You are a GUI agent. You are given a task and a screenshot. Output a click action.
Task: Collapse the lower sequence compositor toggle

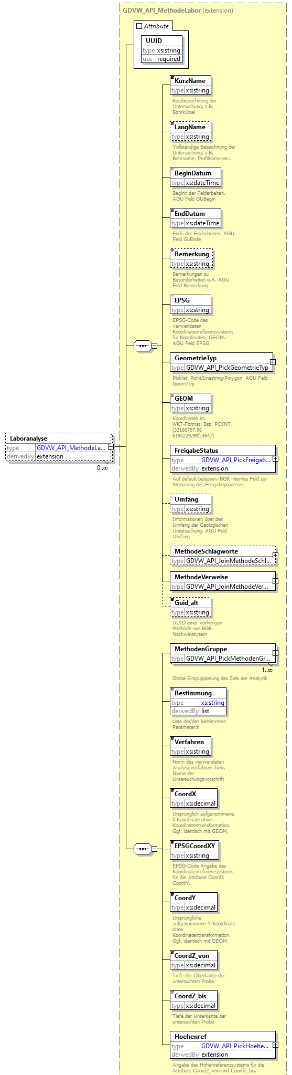154,848
